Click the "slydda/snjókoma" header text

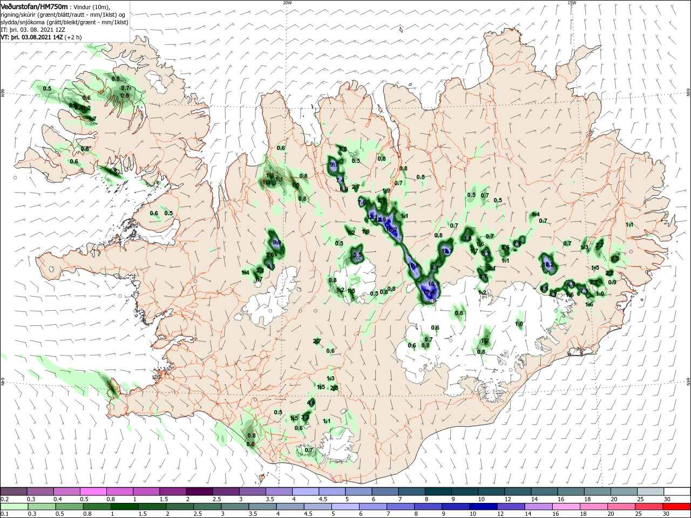point(22,22)
